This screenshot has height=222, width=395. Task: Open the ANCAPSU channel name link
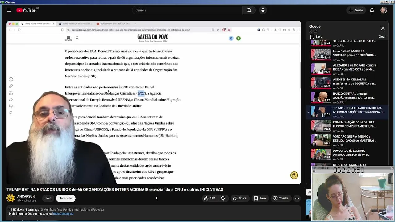25,196
